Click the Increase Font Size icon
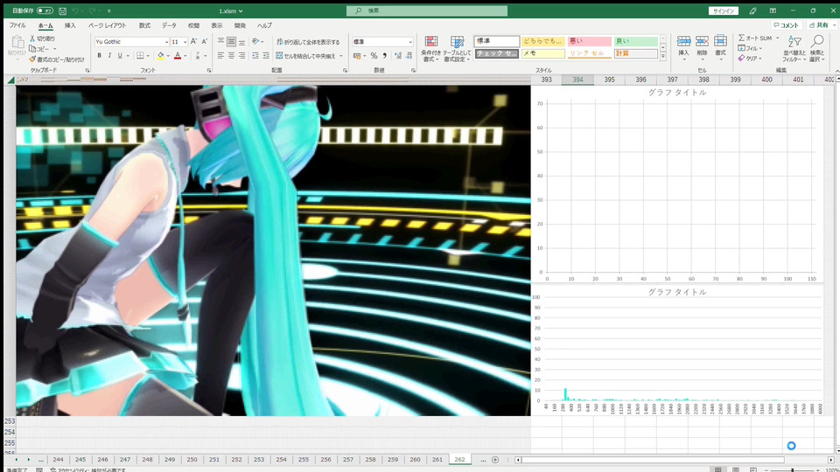 pos(194,41)
